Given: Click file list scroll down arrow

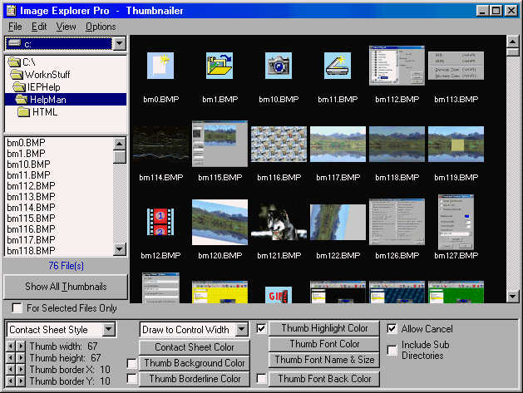Looking at the screenshot, I should pos(120,249).
